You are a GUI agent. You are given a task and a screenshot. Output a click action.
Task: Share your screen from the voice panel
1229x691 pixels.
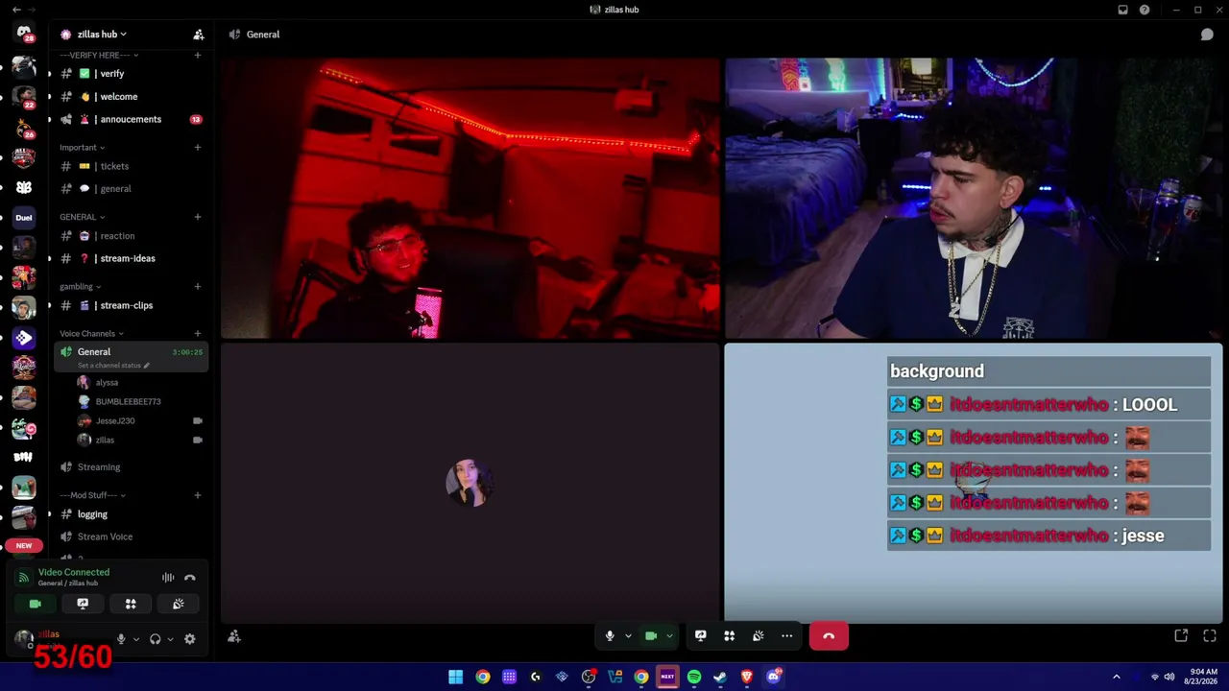pyautogui.click(x=83, y=604)
